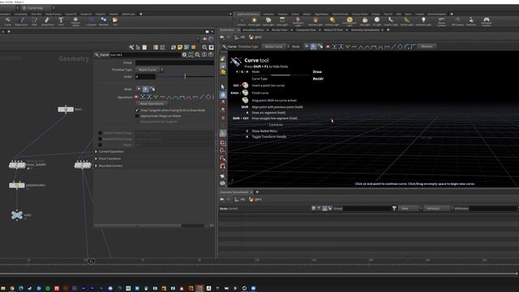Add a Distant Light from the shelf

point(332,22)
